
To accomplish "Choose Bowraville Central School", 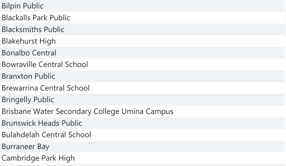I will (142, 65).
